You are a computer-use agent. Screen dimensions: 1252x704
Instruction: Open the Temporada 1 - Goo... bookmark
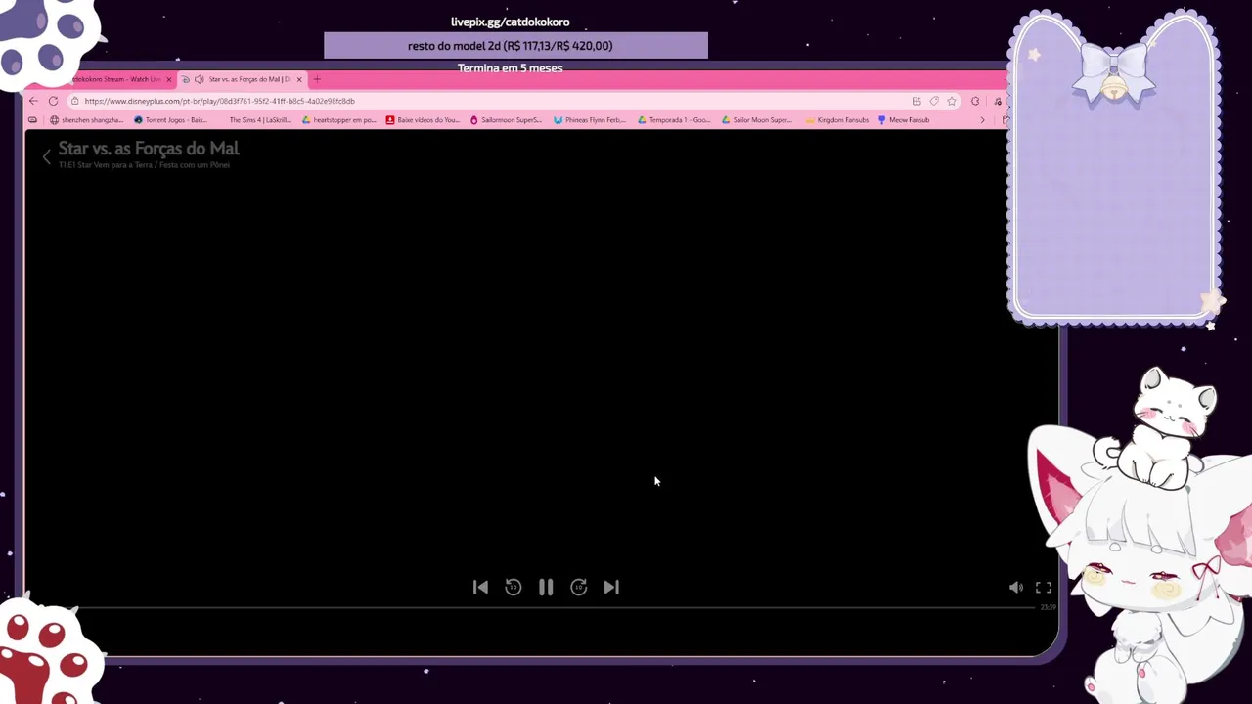pyautogui.click(x=674, y=120)
